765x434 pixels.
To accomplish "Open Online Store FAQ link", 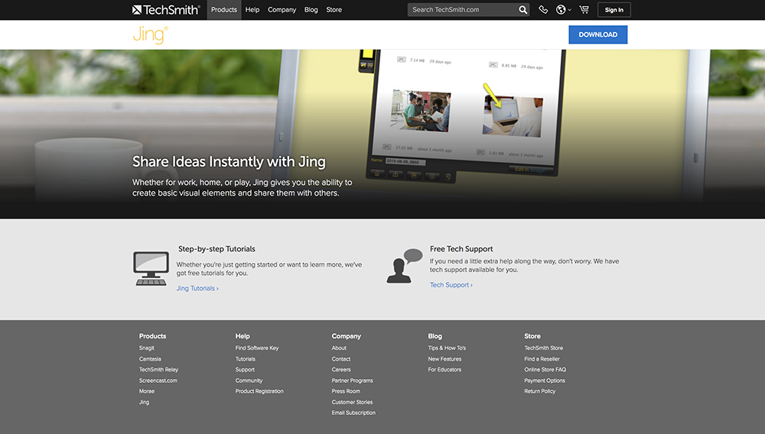I will [x=545, y=370].
